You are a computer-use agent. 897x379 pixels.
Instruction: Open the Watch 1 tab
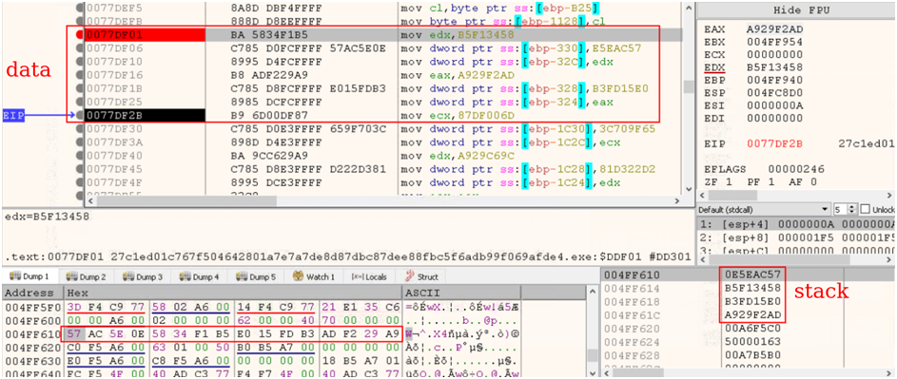pyautogui.click(x=314, y=276)
